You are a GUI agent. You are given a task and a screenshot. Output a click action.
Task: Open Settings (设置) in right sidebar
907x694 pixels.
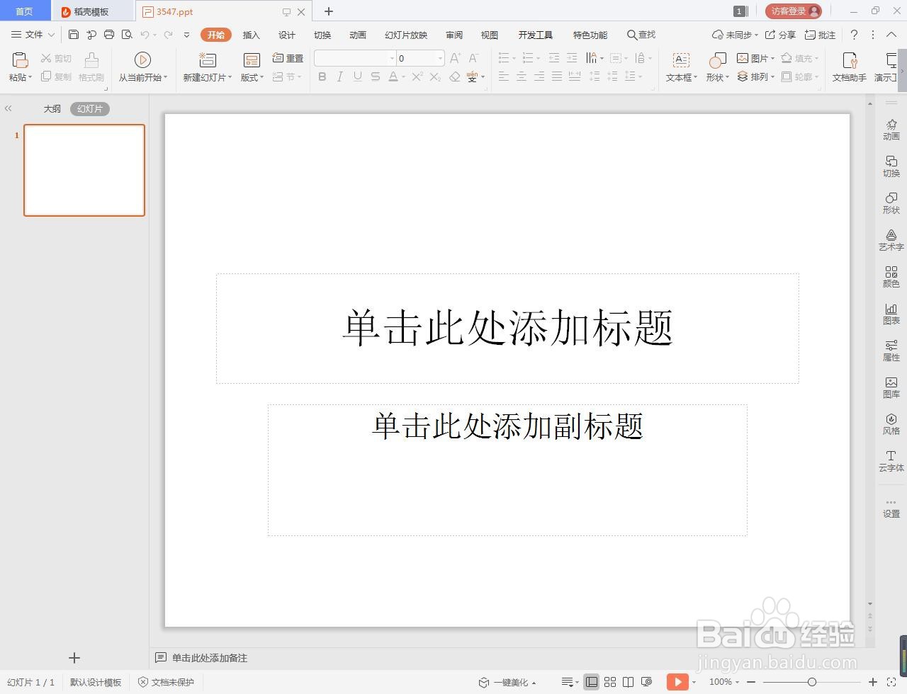[x=891, y=508]
